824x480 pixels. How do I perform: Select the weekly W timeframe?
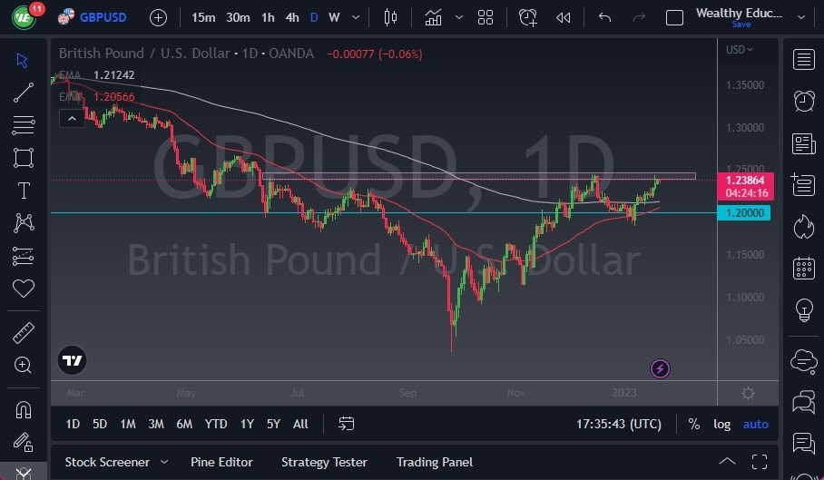(x=334, y=17)
